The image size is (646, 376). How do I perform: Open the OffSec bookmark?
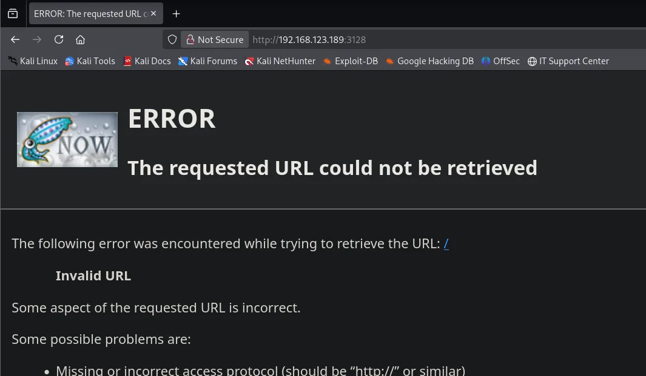coord(500,61)
